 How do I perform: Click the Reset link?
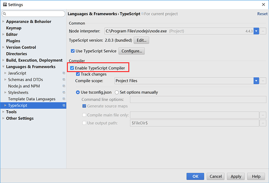pyautogui.click(x=262, y=14)
